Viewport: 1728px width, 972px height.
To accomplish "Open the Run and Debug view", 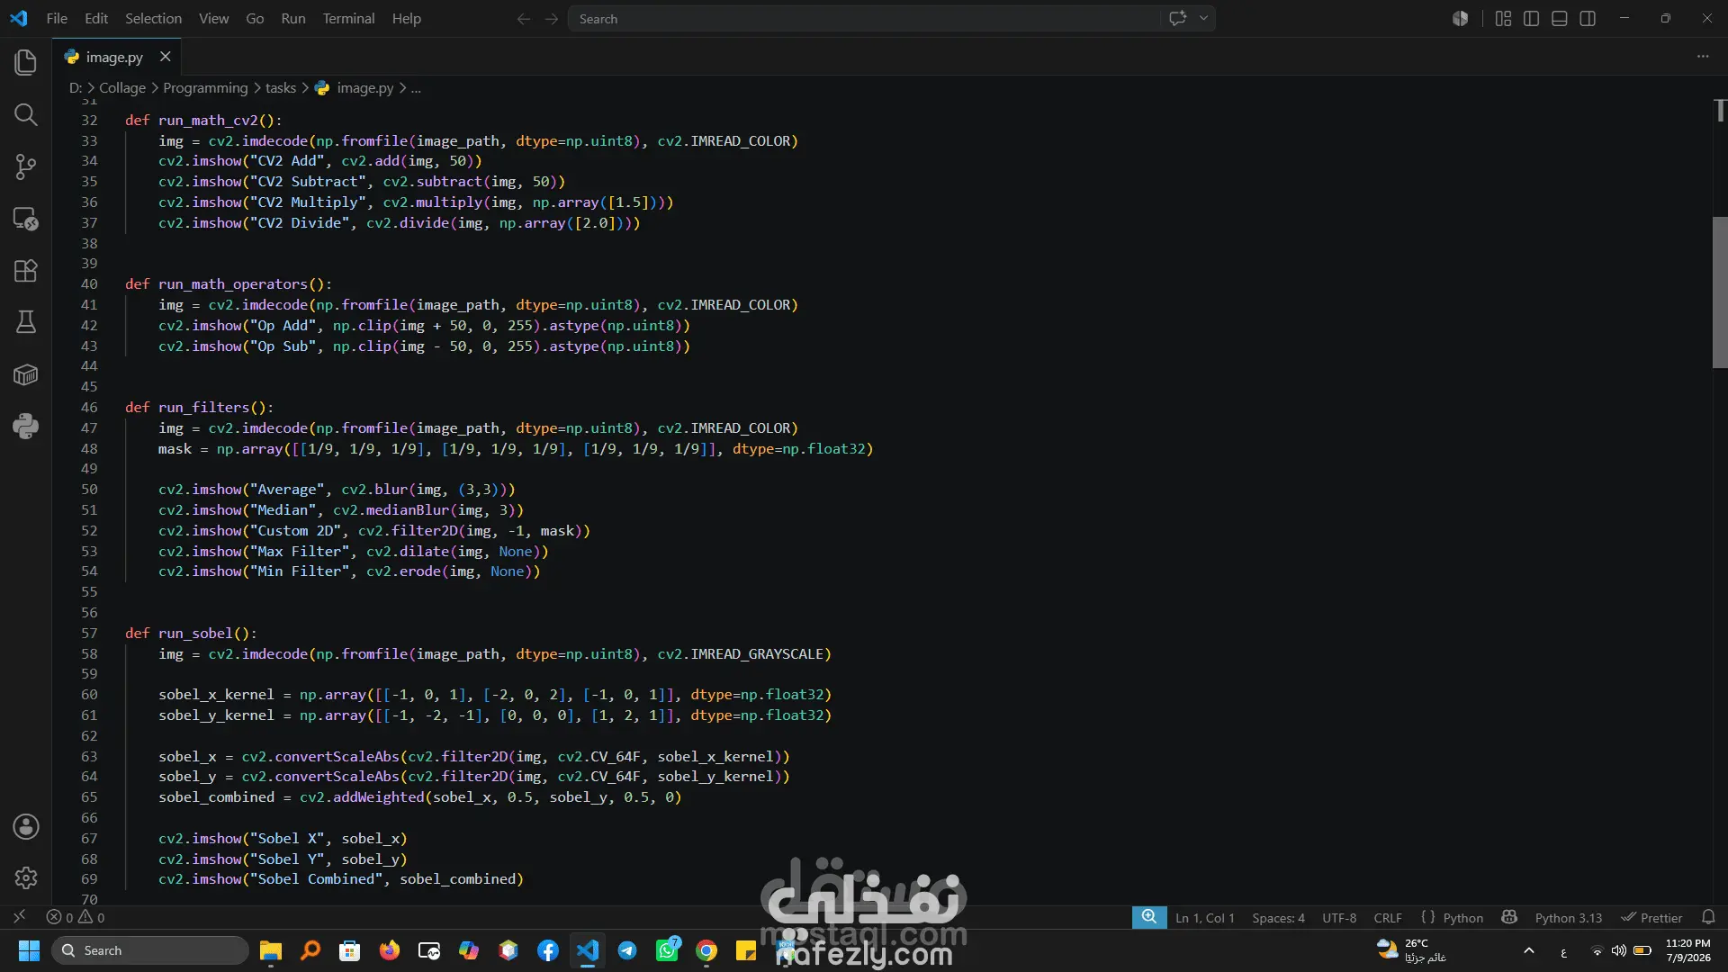I will tap(25, 219).
